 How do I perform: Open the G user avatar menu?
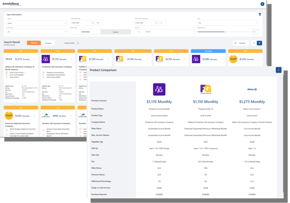coord(262,4)
